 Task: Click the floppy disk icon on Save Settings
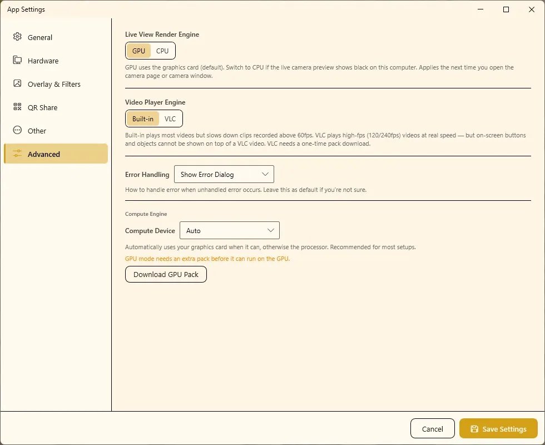click(474, 429)
